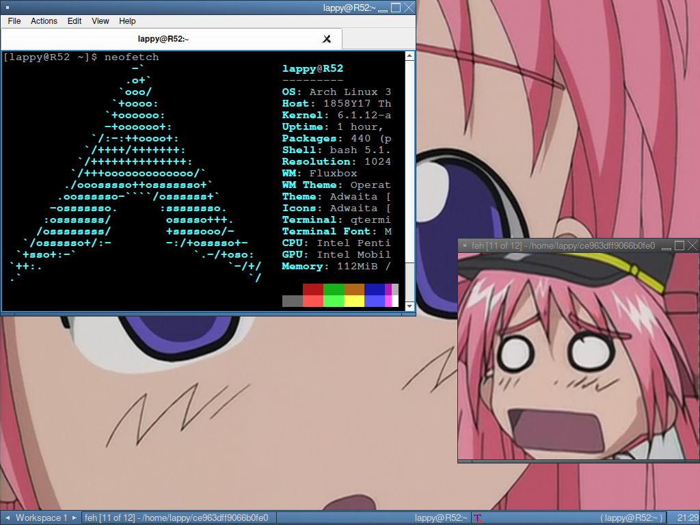
Task: Click the 'OS: Arch Linux' line
Action: click(x=336, y=92)
